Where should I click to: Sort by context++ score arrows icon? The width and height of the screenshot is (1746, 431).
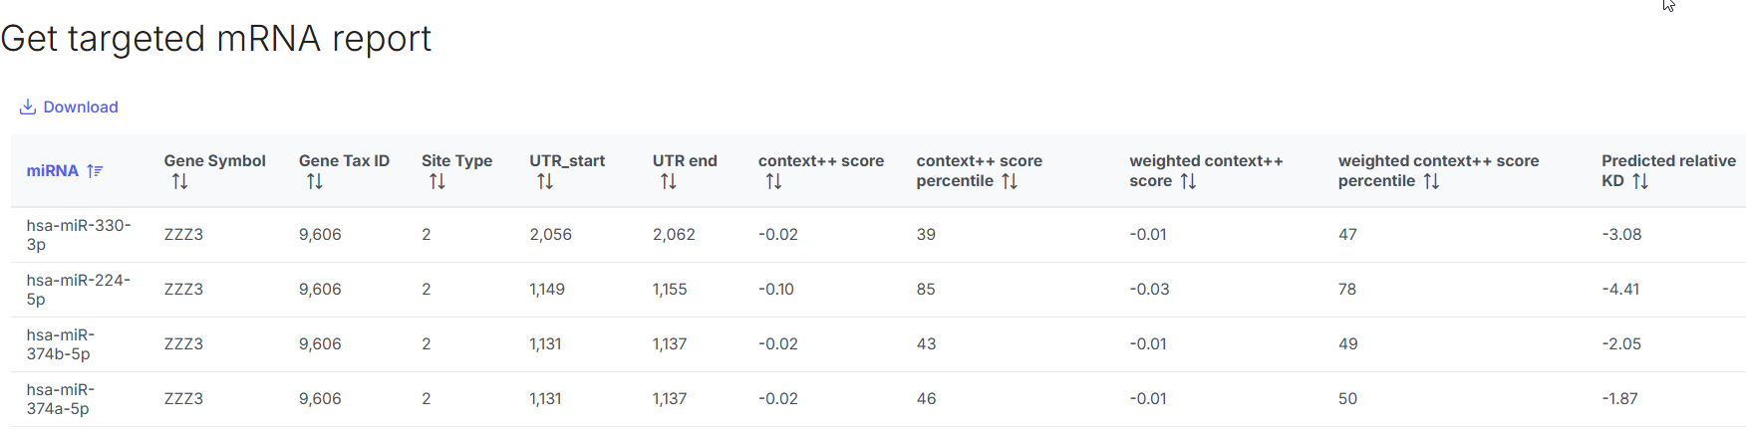click(773, 181)
